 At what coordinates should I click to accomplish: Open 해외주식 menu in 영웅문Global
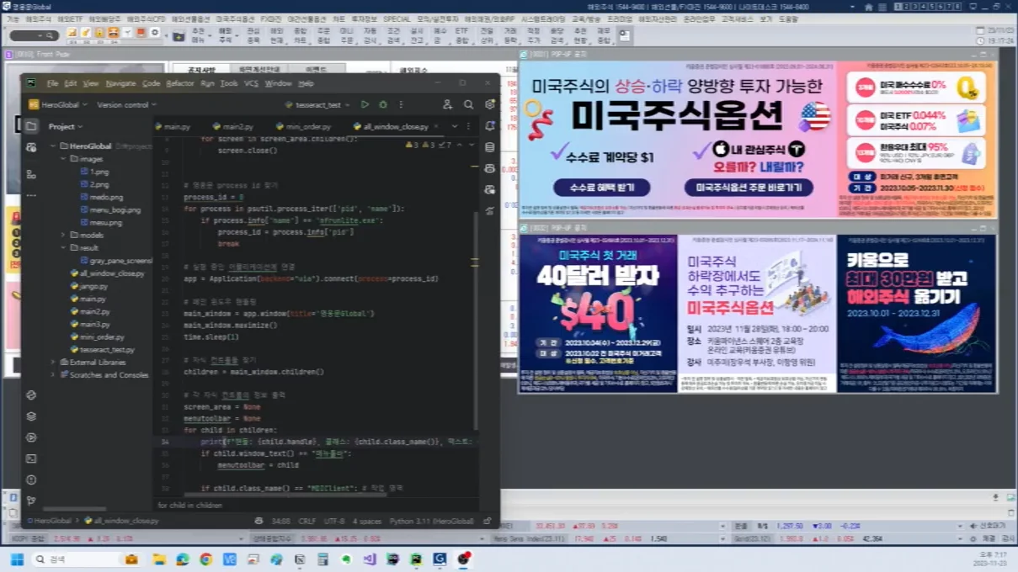tap(39, 18)
